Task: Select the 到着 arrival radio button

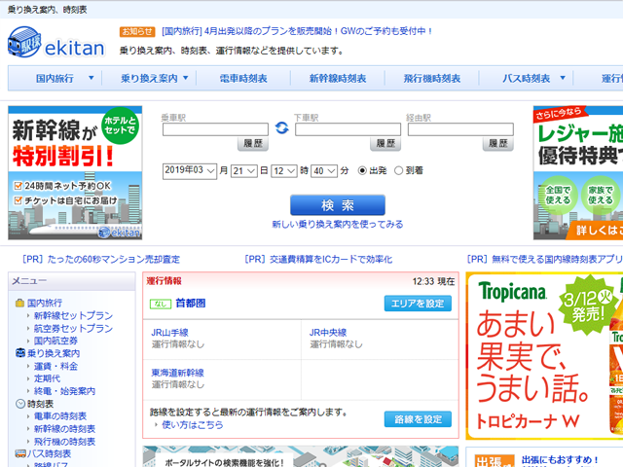Action: (x=397, y=170)
